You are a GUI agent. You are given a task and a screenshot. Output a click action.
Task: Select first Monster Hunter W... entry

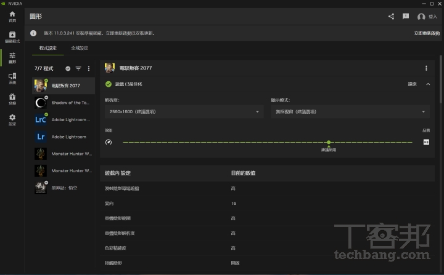pos(64,154)
